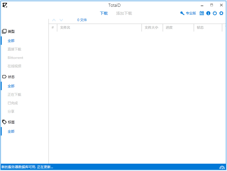Open the 专业版 upgrade link

191,13
